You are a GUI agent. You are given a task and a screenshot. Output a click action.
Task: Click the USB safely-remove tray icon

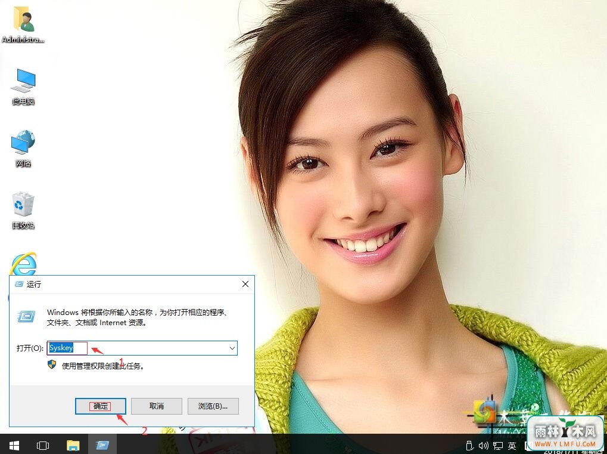[x=469, y=446]
